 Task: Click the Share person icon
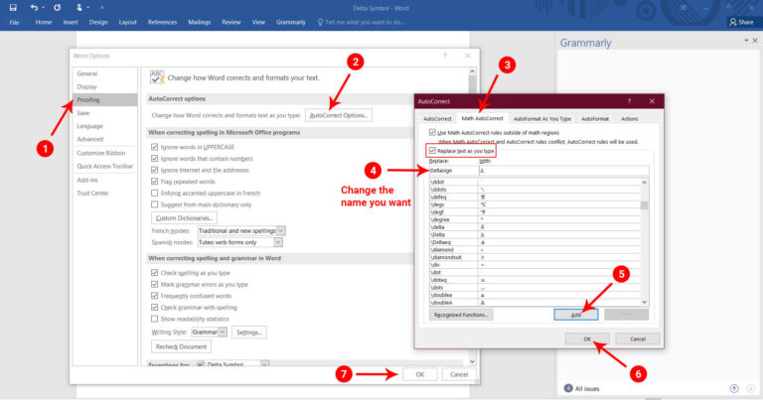[733, 22]
